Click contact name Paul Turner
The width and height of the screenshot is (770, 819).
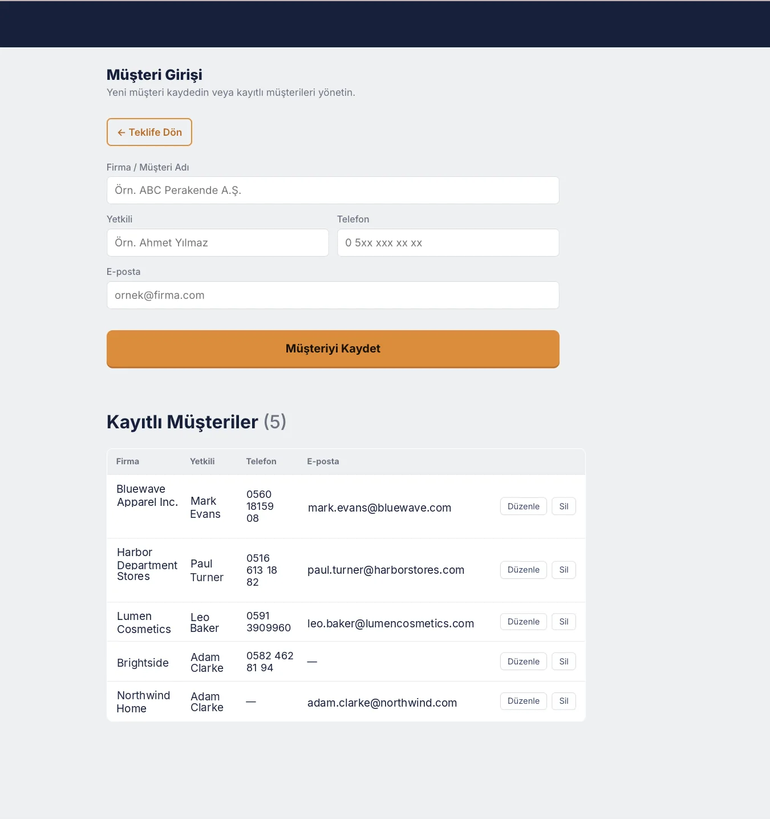(206, 570)
